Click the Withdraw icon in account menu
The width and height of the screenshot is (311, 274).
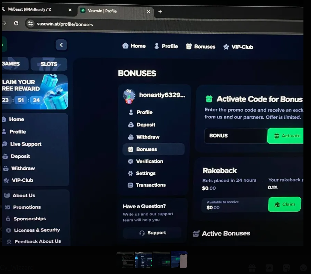tap(131, 137)
